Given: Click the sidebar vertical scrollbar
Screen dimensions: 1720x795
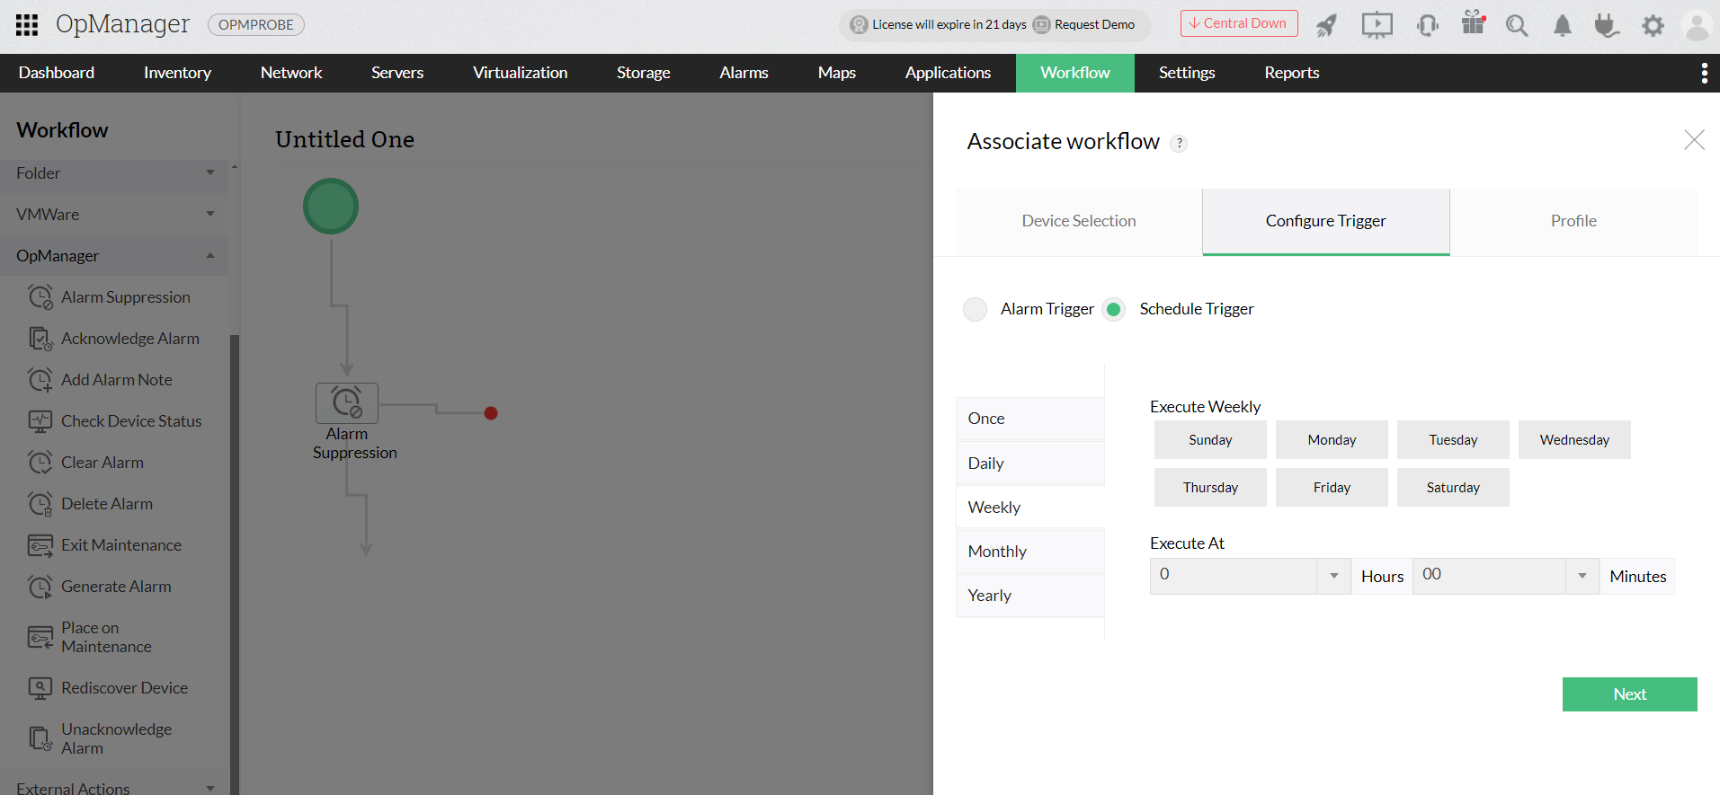Looking at the screenshot, I should (235, 564).
